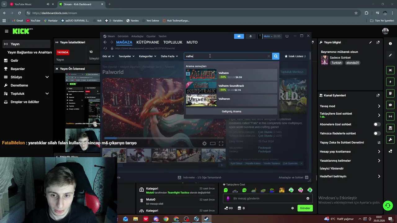Click the Palworld trailer progress bar
This screenshot has height=223, width=397.
(164, 138)
